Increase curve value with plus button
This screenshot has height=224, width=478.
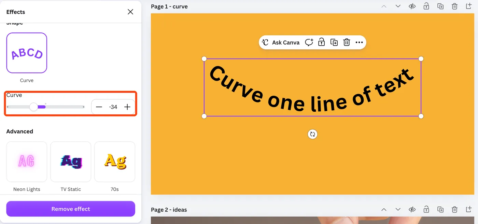(x=127, y=107)
